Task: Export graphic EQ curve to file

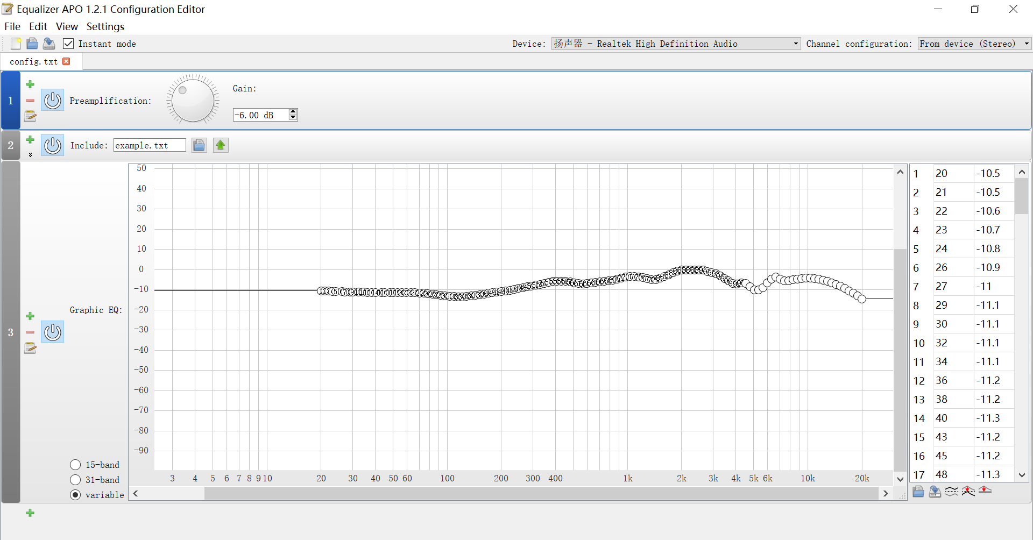Action: (935, 491)
